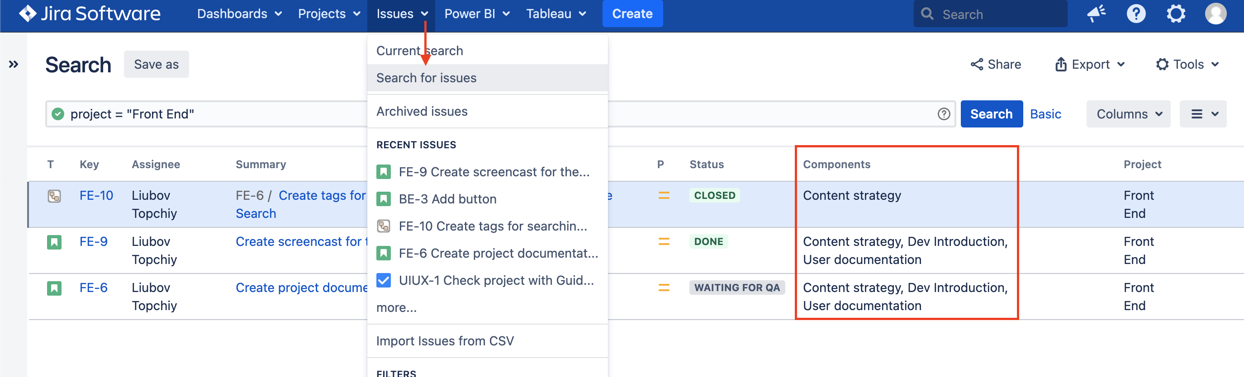Select Search for issues menu item

[x=427, y=78]
